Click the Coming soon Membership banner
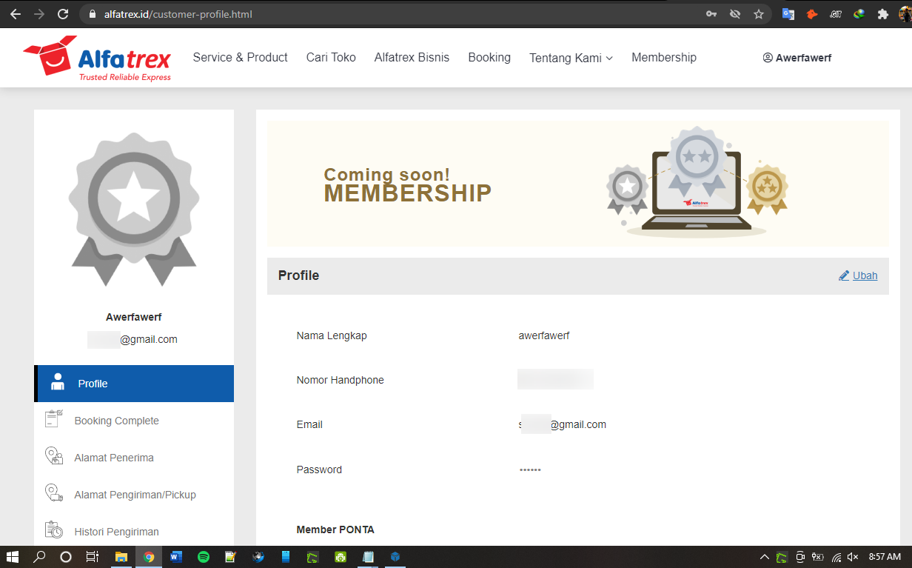The image size is (912, 568). click(577, 184)
